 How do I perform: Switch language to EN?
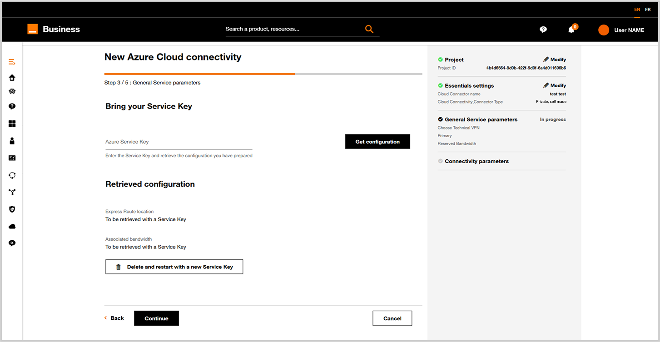pos(637,10)
